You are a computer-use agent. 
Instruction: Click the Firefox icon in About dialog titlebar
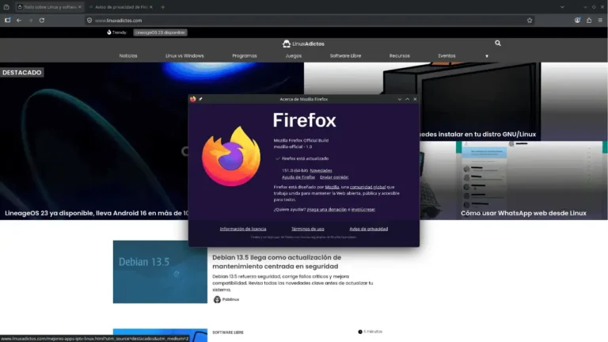point(193,99)
